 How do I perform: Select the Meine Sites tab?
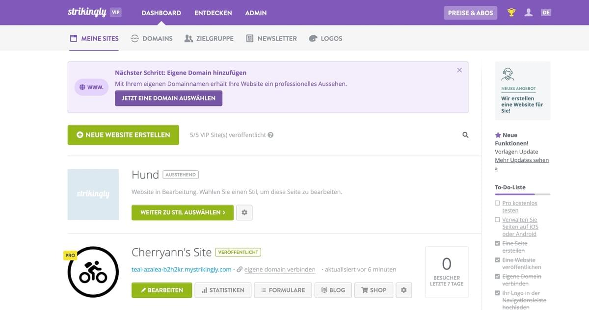[94, 38]
